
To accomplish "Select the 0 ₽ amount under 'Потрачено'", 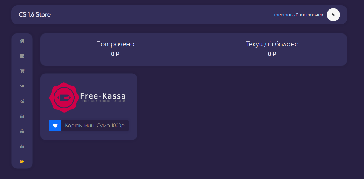I will [x=115, y=54].
